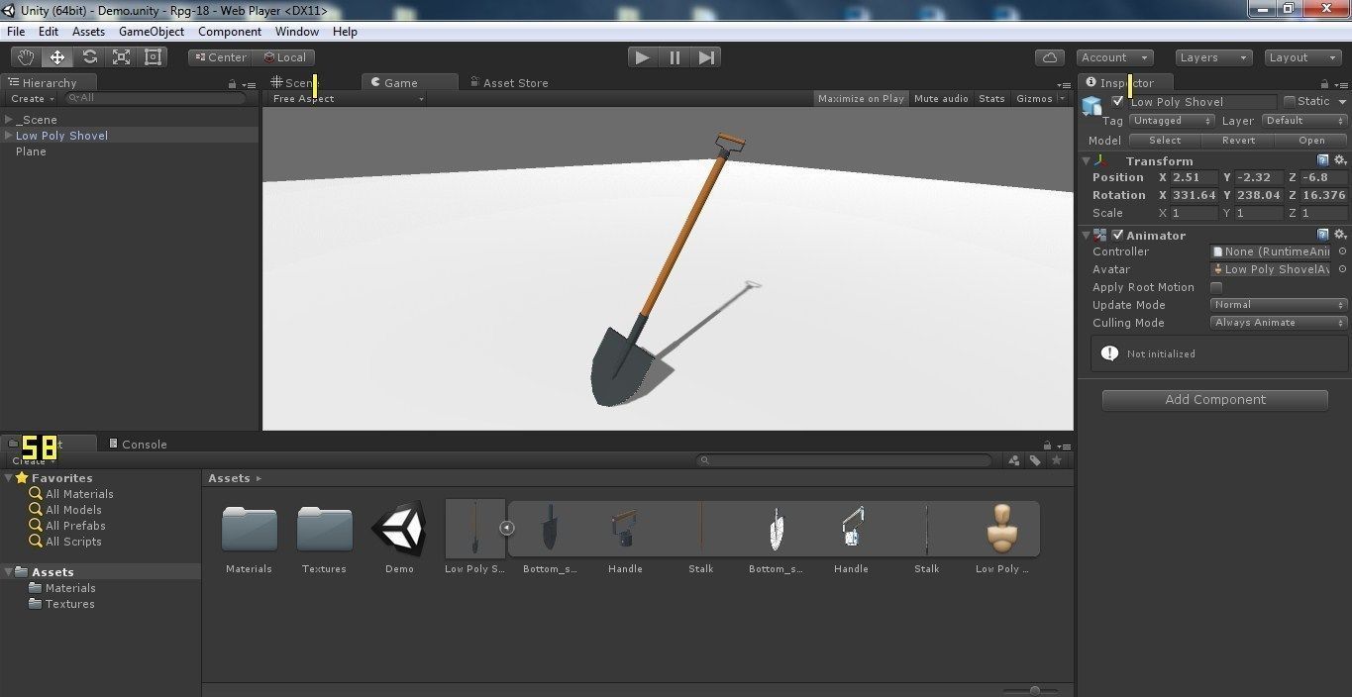Select the Move tool in the toolbar
The height and width of the screenshot is (697, 1352).
click(56, 56)
